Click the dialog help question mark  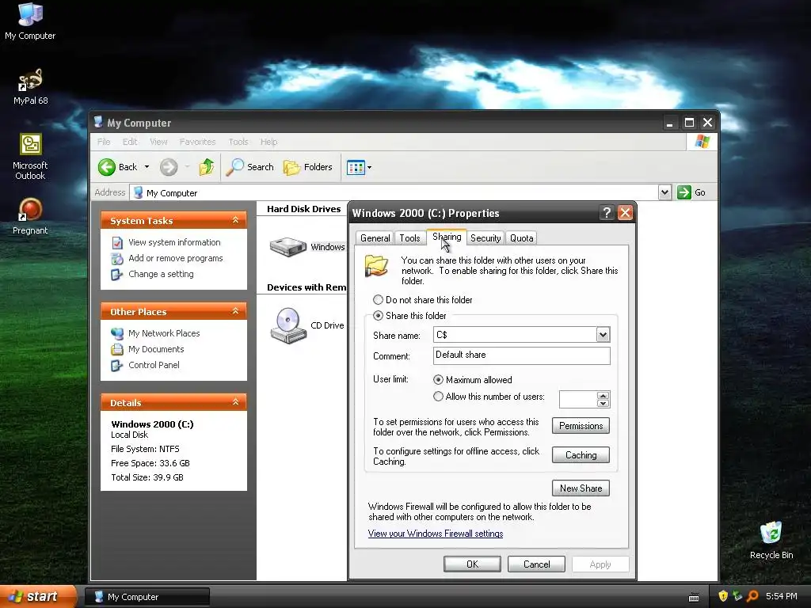click(607, 212)
